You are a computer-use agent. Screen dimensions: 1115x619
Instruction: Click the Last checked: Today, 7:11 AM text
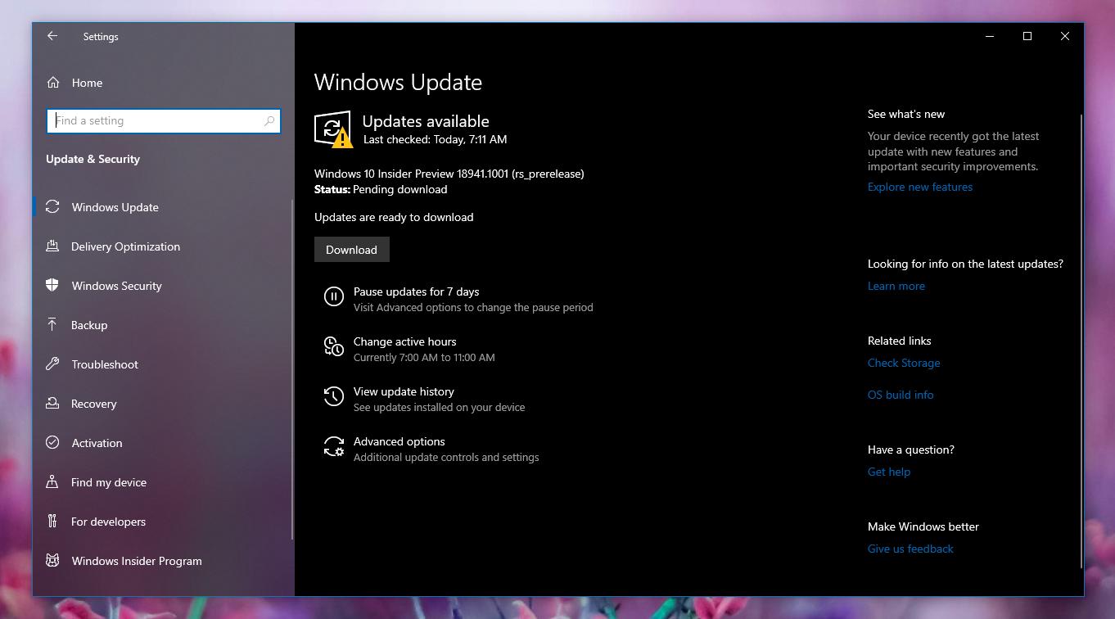coord(435,139)
